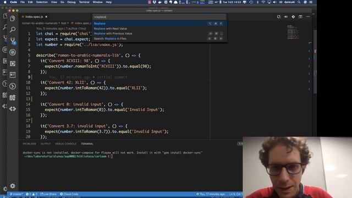Open the diamond-shaped Cloud Code activity icon
The height and width of the screenshot is (198, 352).
13,109
